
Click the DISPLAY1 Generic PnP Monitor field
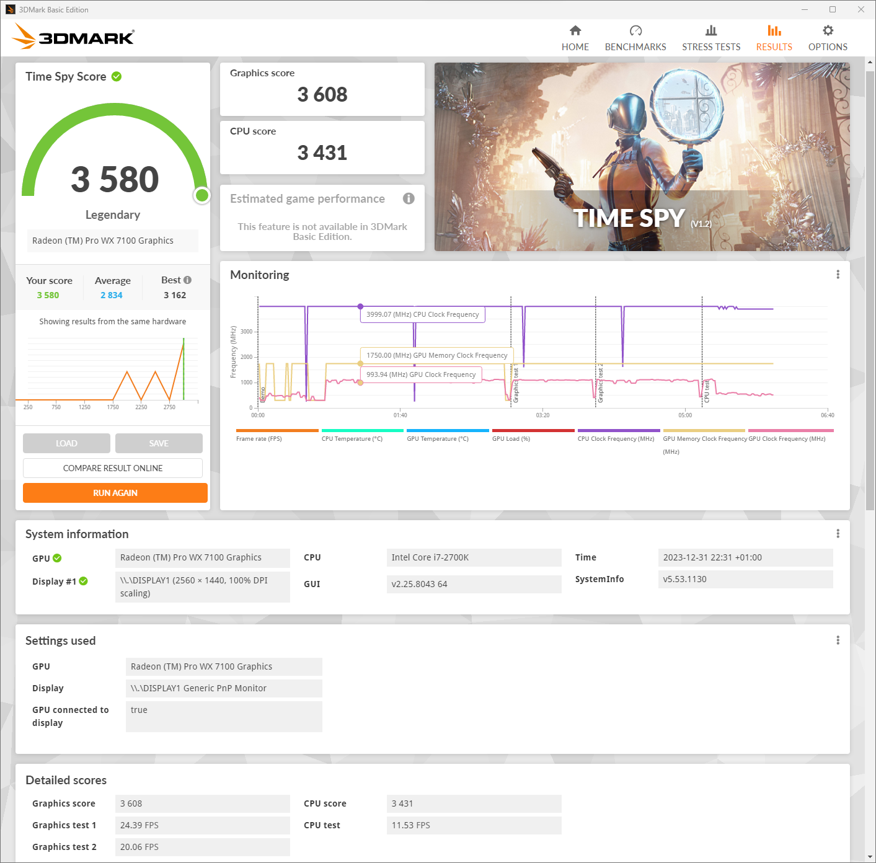(x=224, y=688)
